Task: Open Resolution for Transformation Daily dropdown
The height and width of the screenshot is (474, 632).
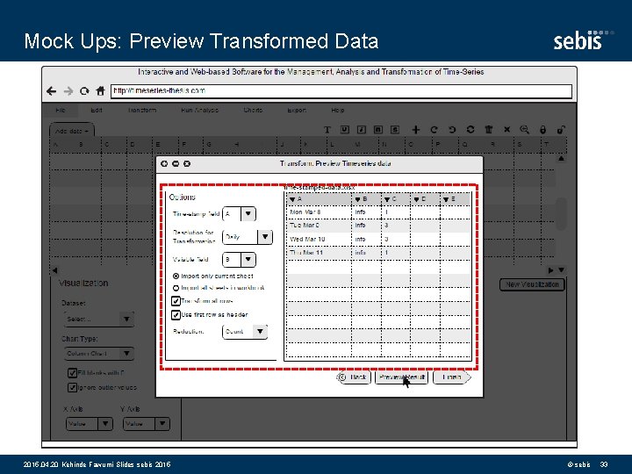Action: pos(248,237)
